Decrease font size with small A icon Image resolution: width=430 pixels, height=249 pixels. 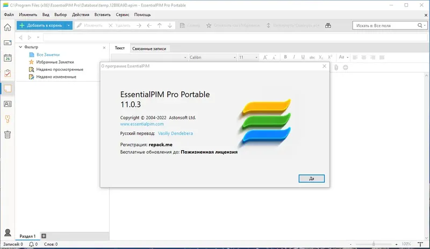pos(274,57)
